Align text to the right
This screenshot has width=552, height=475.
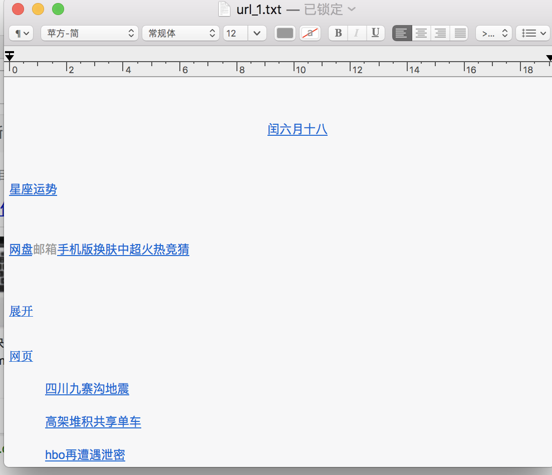click(440, 33)
